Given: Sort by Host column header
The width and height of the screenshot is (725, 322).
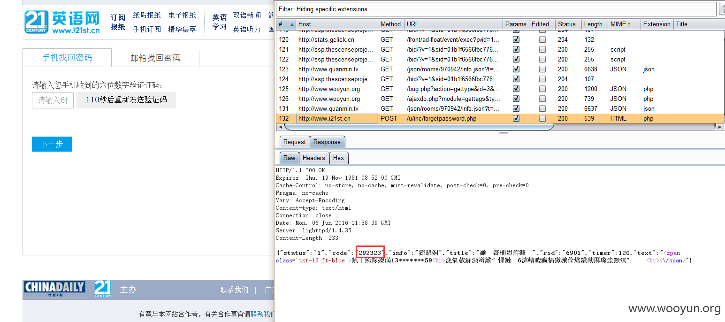Looking at the screenshot, I should pyautogui.click(x=337, y=24).
